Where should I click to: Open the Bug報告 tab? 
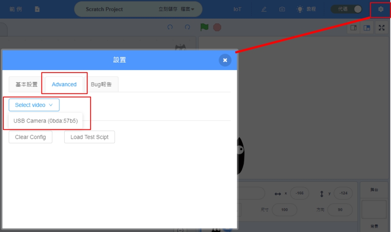[x=101, y=84]
